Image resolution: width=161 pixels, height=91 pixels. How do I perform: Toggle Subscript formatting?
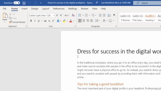tap(49, 21)
